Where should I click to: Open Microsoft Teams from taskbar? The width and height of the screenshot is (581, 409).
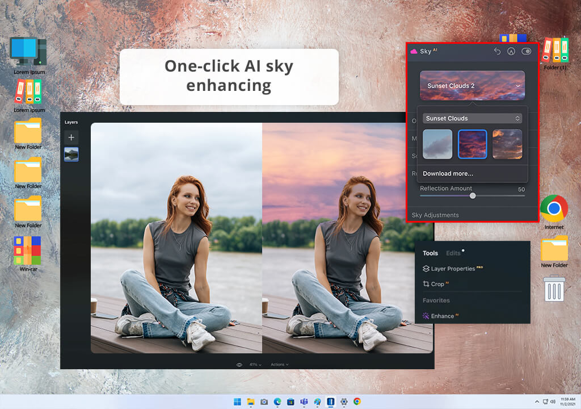[x=304, y=402]
